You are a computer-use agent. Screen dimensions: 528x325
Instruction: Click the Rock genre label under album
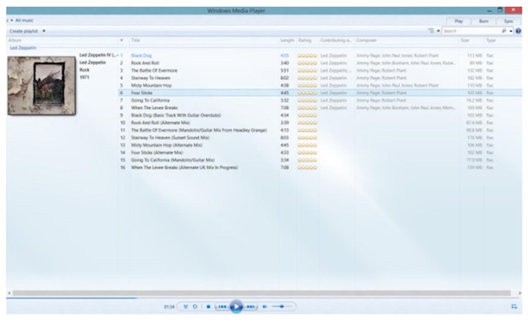point(84,70)
